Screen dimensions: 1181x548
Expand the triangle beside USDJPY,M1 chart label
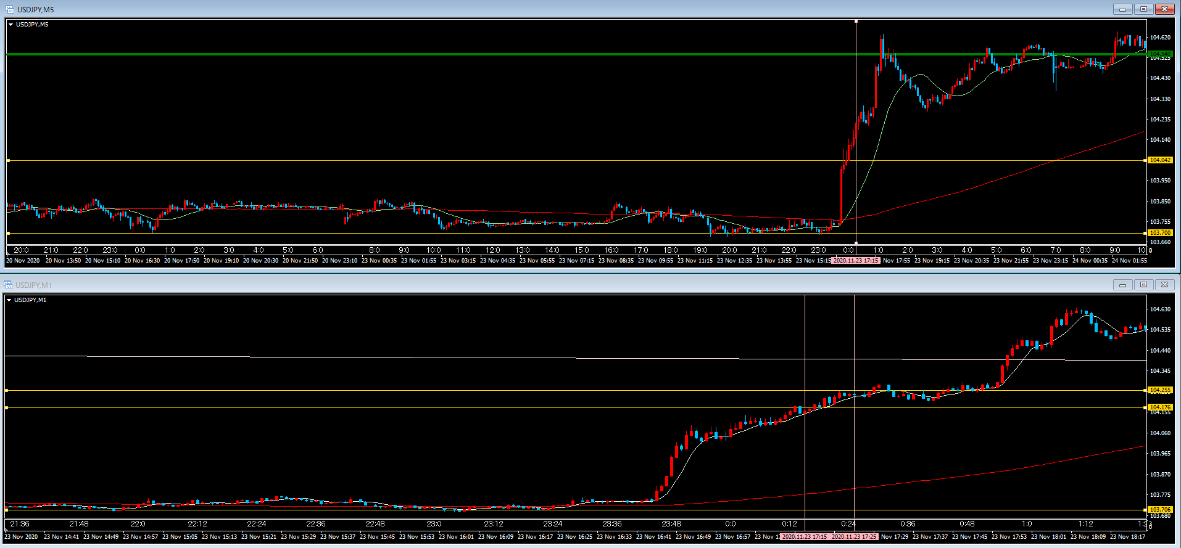click(9, 300)
